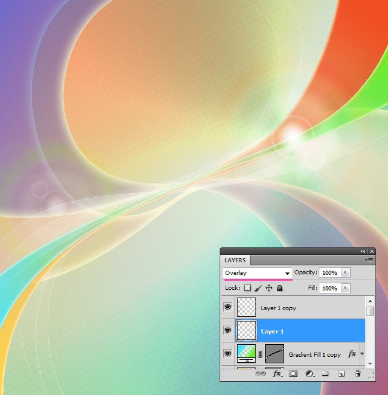Hide the Gradient Fill 1 copy layer
Screen dimensions: 388x395
click(227, 353)
